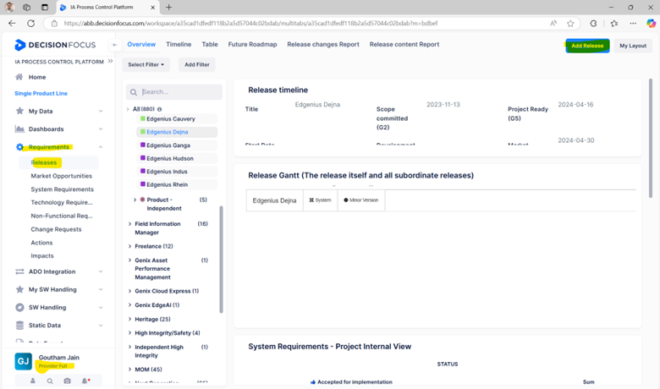Click the browser refresh icon
660x389 pixels.
coord(30,23)
